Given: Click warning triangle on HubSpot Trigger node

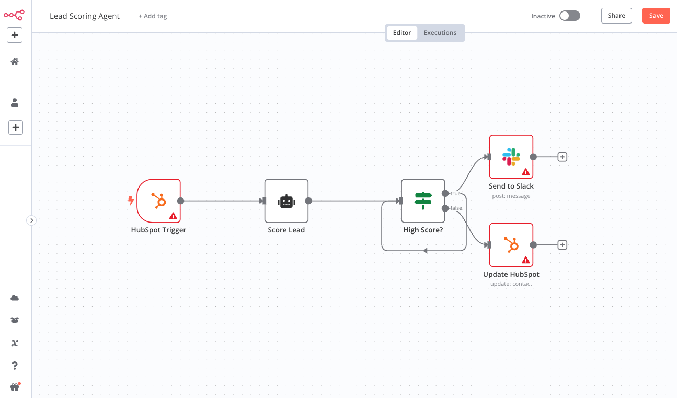Looking at the screenshot, I should point(173,216).
